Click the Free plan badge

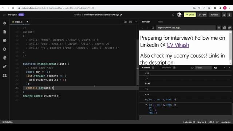21,15
